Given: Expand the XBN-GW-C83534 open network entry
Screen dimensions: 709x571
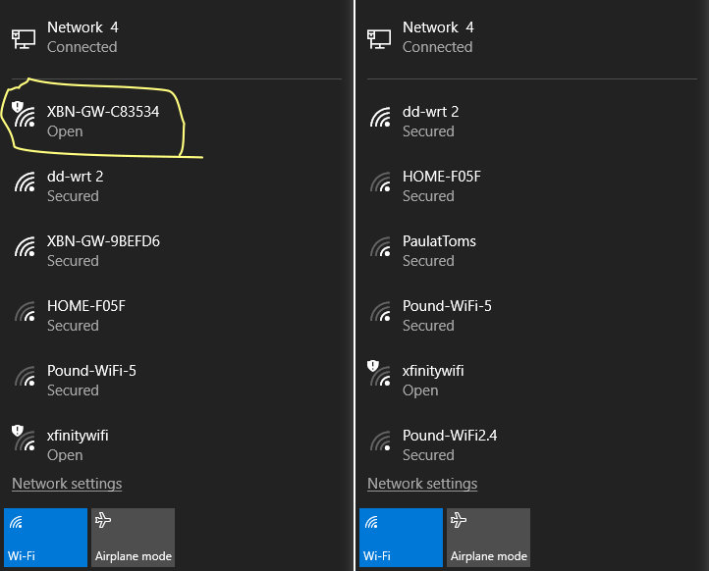Looking at the screenshot, I should (103, 122).
